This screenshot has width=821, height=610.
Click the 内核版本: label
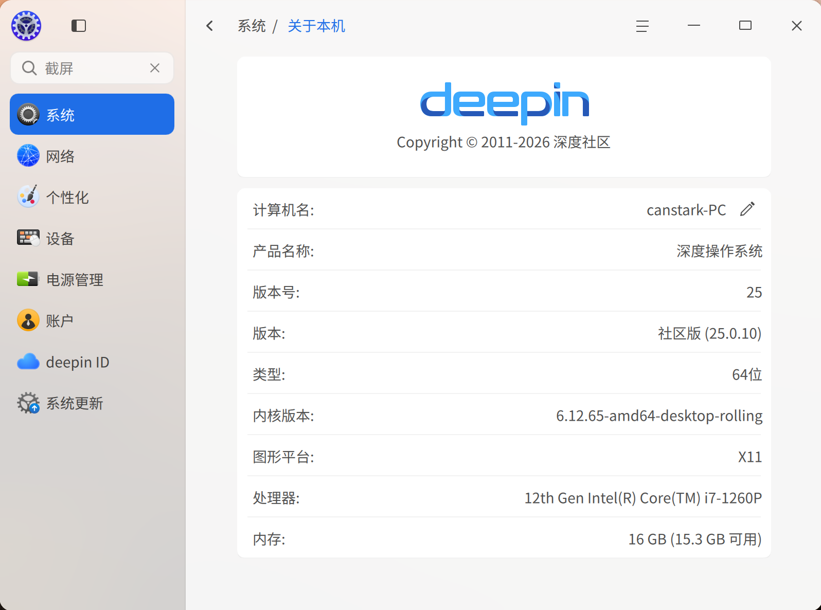[x=283, y=416]
